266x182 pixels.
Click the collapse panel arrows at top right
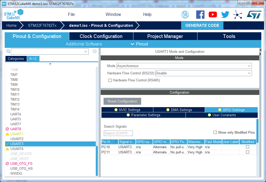coord(260,52)
